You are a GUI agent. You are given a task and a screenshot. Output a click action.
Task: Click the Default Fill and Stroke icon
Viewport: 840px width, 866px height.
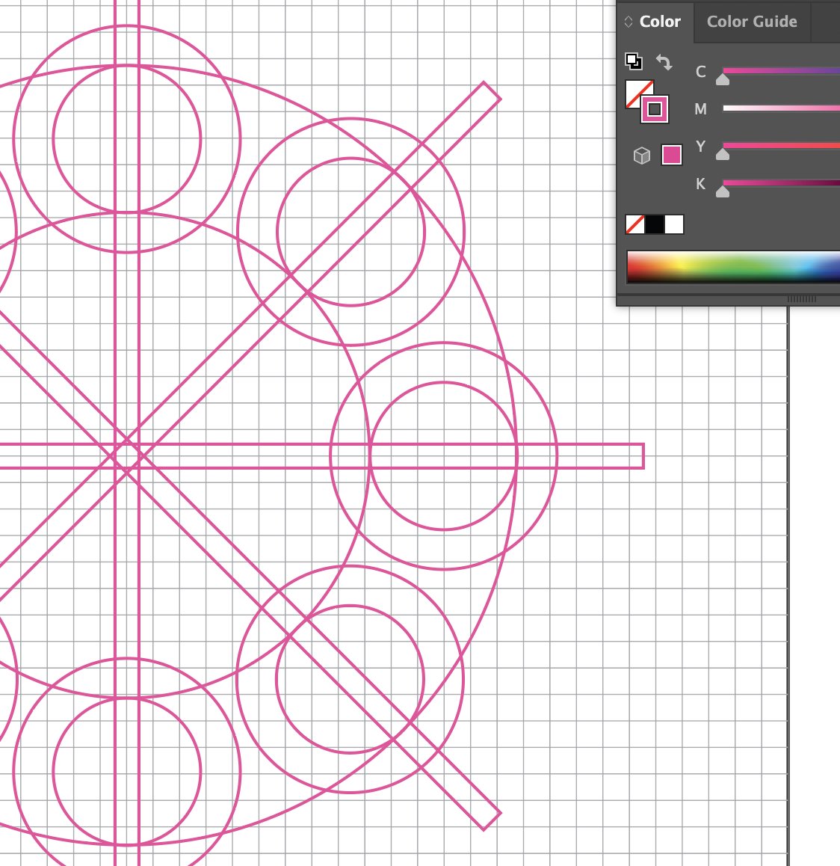(x=634, y=61)
